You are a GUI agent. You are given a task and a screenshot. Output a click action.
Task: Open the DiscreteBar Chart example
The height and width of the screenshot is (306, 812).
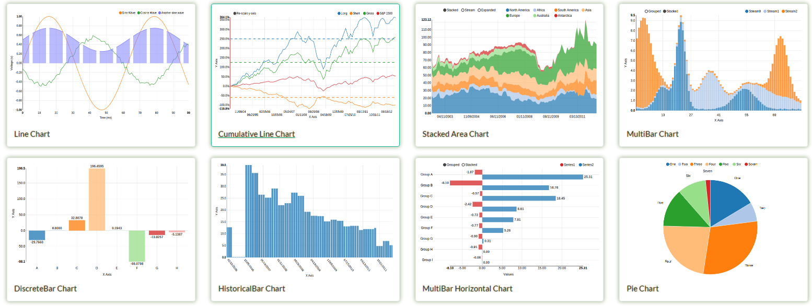[x=45, y=288]
